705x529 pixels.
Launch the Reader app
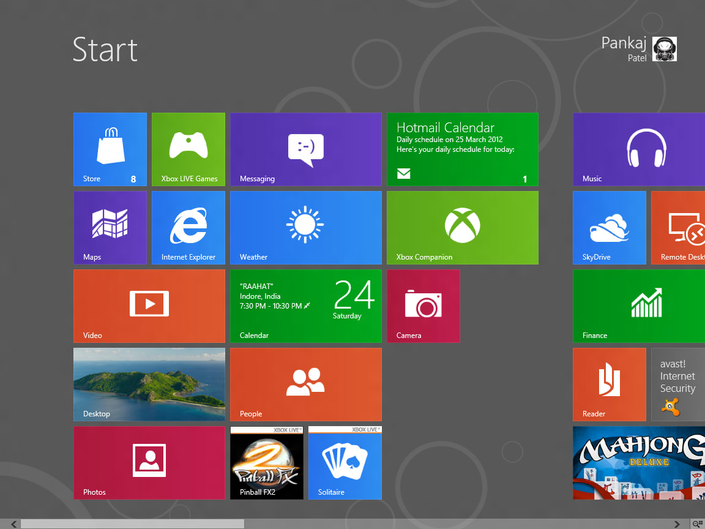609,384
